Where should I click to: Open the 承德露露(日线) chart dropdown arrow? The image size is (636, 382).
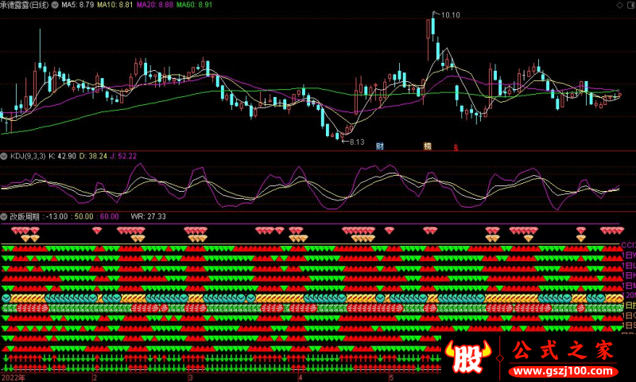[x=54, y=5]
